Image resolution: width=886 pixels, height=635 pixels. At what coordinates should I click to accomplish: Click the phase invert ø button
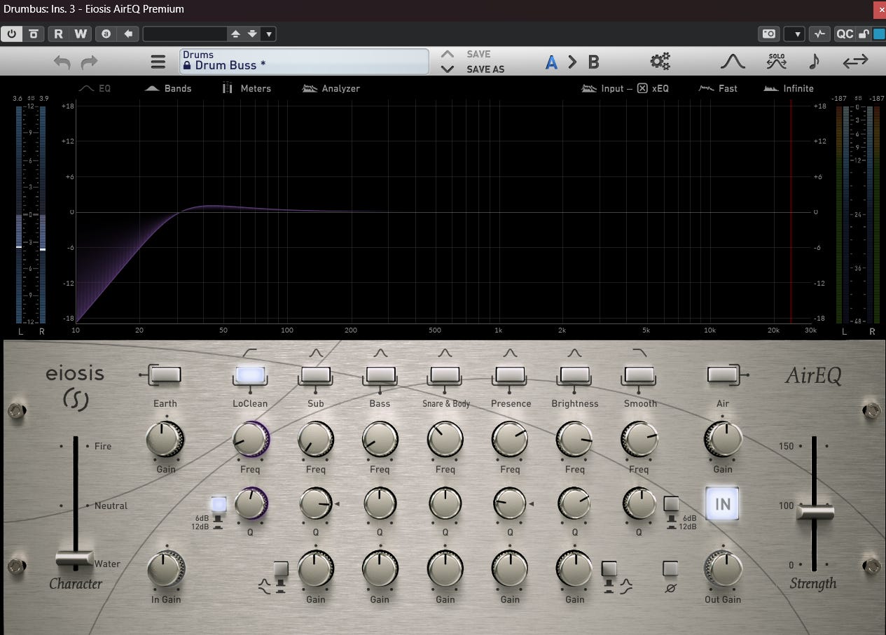[x=670, y=568]
